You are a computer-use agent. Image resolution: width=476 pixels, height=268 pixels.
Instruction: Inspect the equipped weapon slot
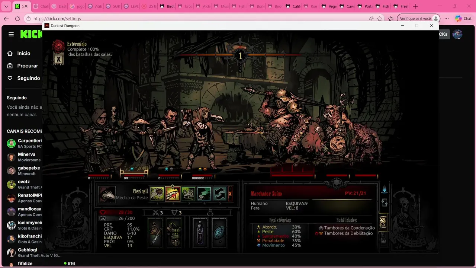tap(155, 233)
